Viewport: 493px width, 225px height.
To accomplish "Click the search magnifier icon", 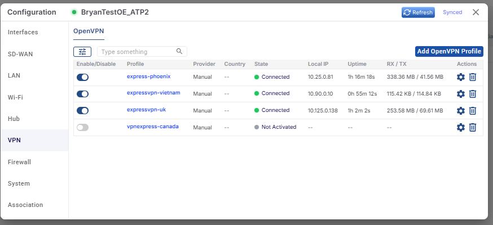I will click(179, 51).
